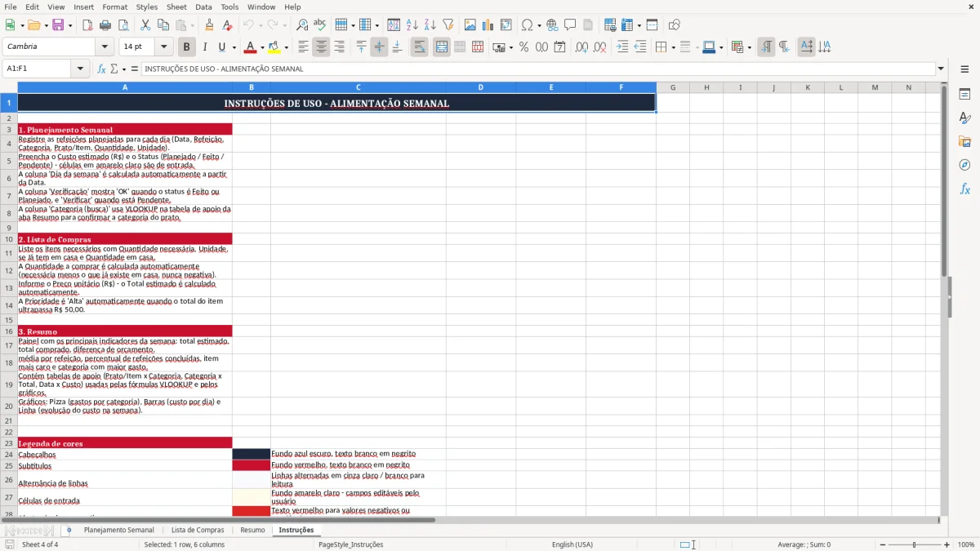
Task: Apply the yellow Background Color swatch
Action: [x=274, y=47]
